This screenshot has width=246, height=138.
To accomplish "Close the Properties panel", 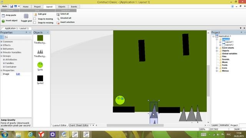I will 30,32.
